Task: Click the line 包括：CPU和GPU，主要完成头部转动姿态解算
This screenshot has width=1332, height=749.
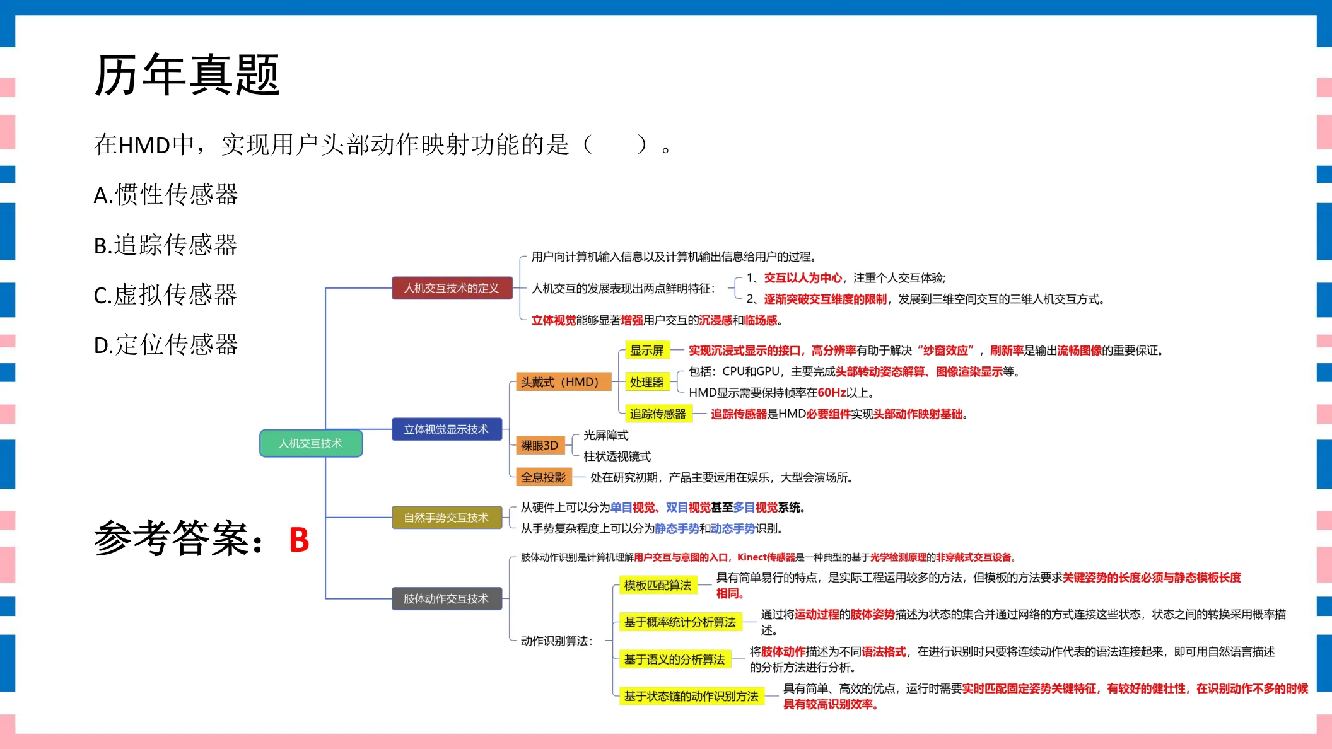Action: pos(855,371)
